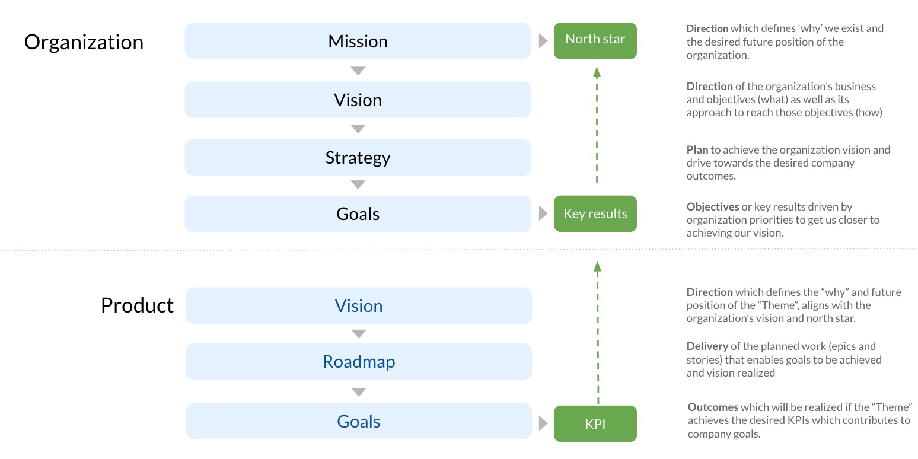Click the arrow pointing to Key results

543,213
